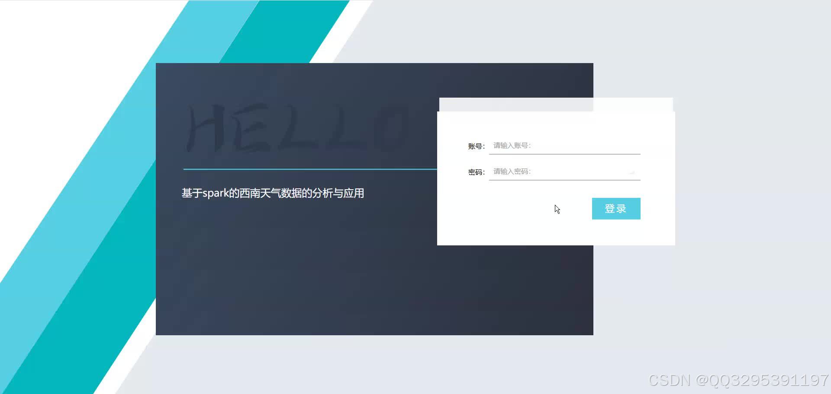Click the CSDN watermark text
Viewport: 831px width, 394px height.
[x=736, y=380]
